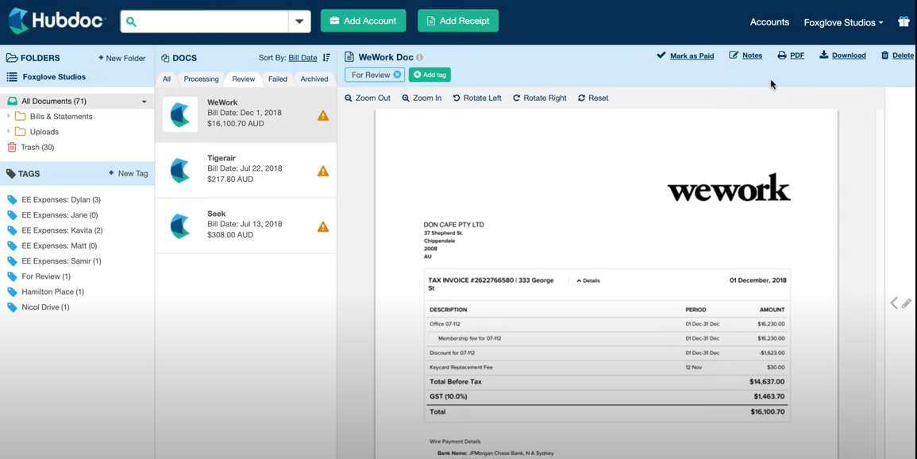Click the Add tag button
The width and height of the screenshot is (917, 459).
click(x=430, y=75)
